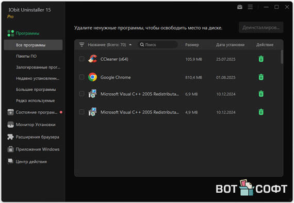Select the Visual C++ 2005 name sized 6,9 MB
294x203 pixels.
(140, 94)
